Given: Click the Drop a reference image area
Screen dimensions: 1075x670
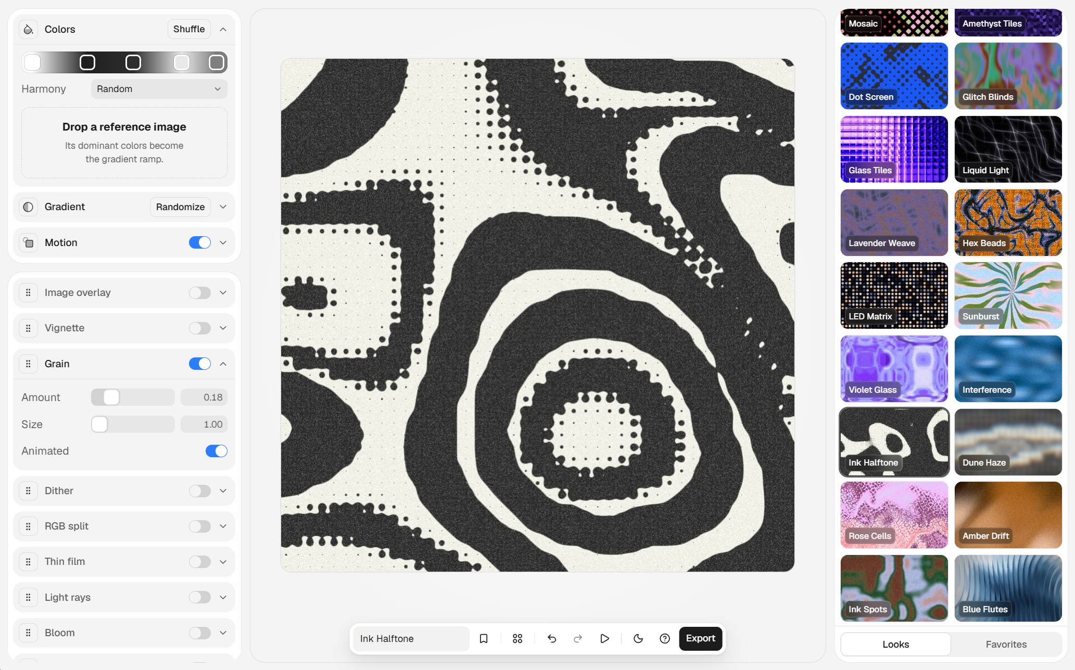Looking at the screenshot, I should pos(124,143).
